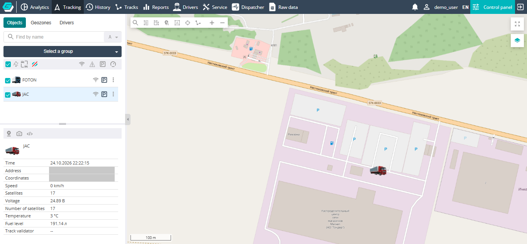Image resolution: width=527 pixels, height=244 pixels.
Task: Click the warning triangle header icon
Action: coord(92,64)
